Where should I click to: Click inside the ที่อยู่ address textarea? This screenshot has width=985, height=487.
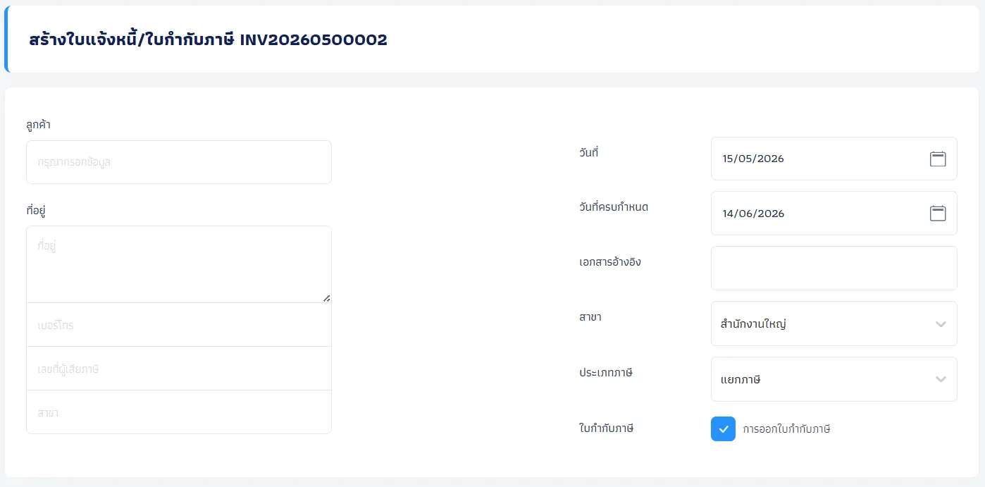coord(179,264)
